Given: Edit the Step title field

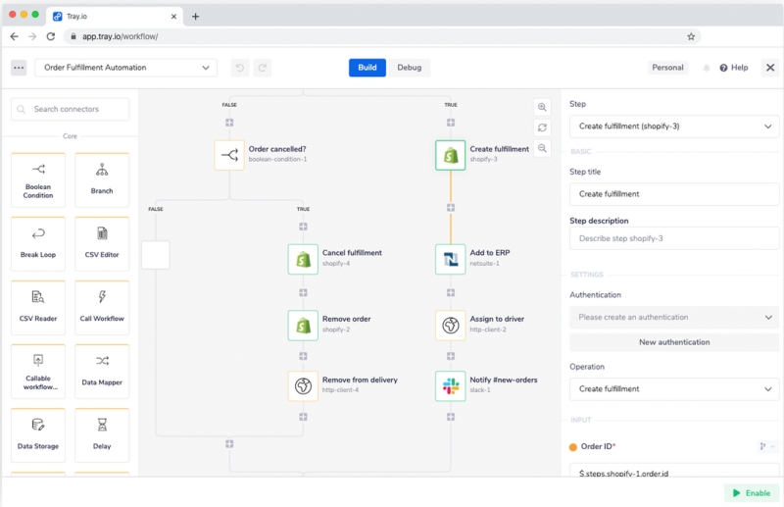Looking at the screenshot, I should [x=674, y=194].
